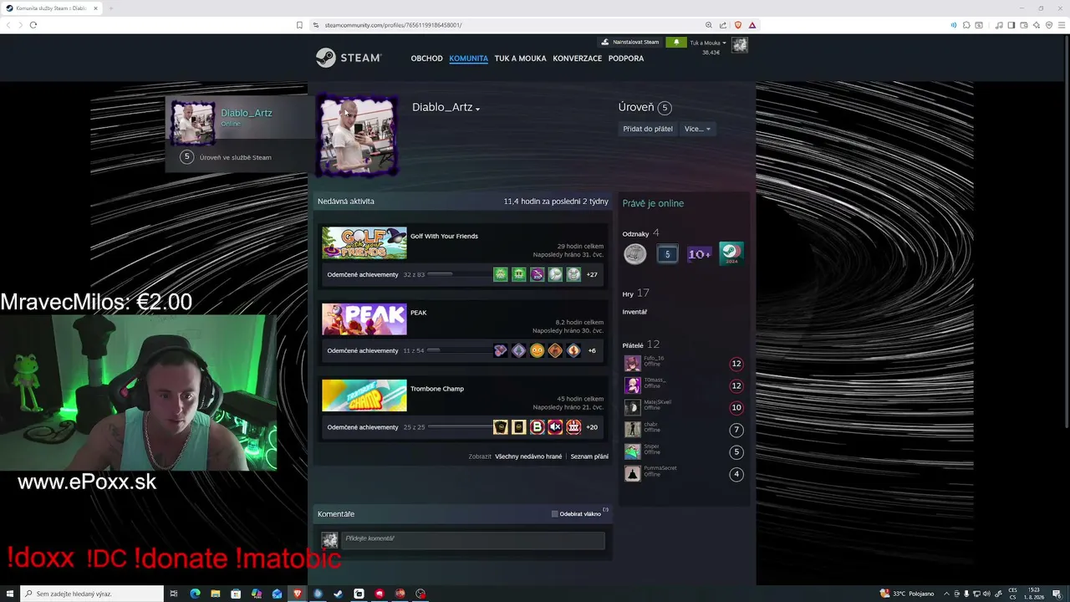
Task: Open the new tab plus button
Action: point(110,8)
